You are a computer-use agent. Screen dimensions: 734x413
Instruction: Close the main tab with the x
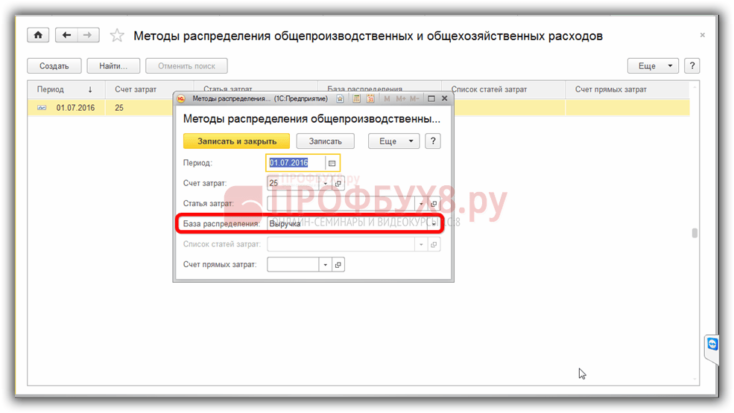pyautogui.click(x=702, y=35)
